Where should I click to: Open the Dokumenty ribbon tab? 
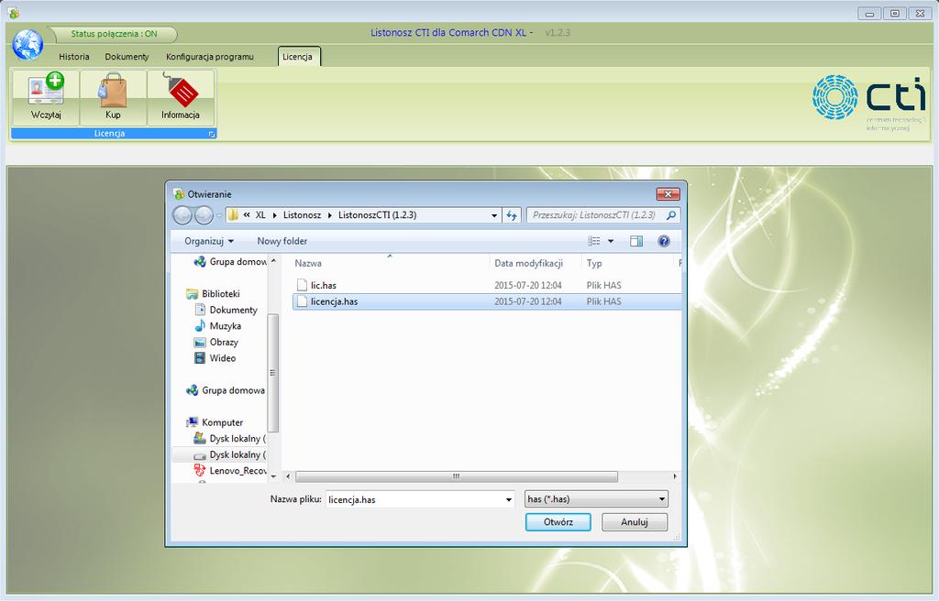pos(127,56)
